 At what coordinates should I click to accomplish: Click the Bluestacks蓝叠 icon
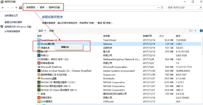click(x=39, y=78)
